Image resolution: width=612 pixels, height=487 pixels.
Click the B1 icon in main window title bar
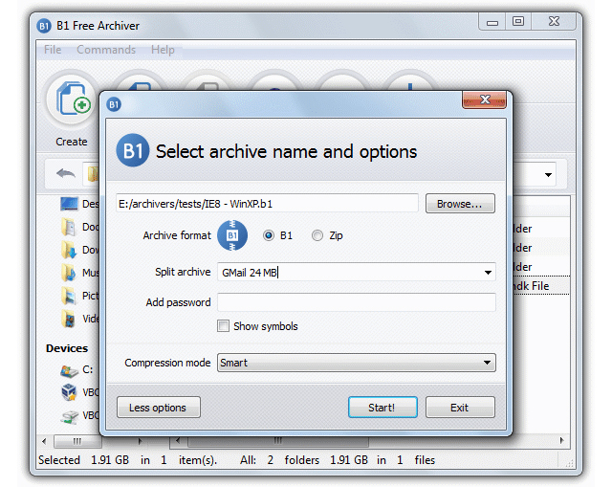click(44, 26)
